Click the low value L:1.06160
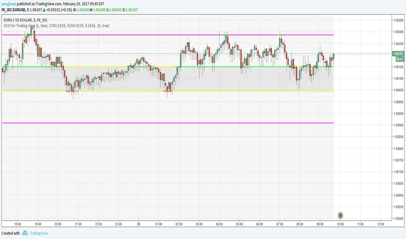Viewport: 406px width, 239px height. pos(114,10)
